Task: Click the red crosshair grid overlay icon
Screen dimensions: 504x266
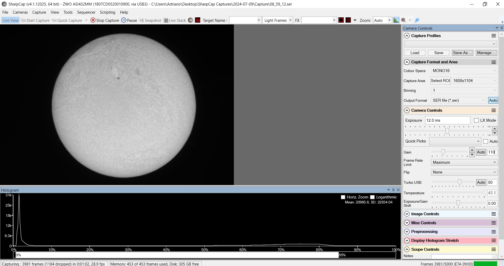Action: point(348,20)
